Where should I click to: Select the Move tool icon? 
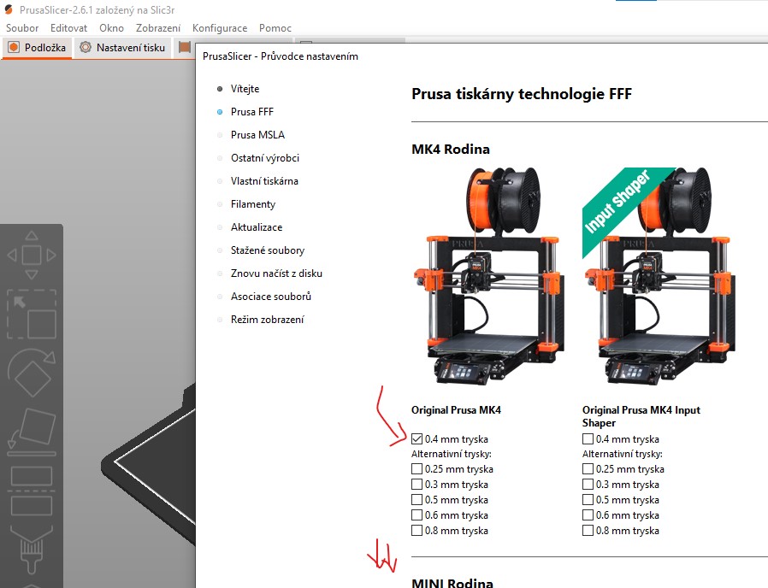31,255
